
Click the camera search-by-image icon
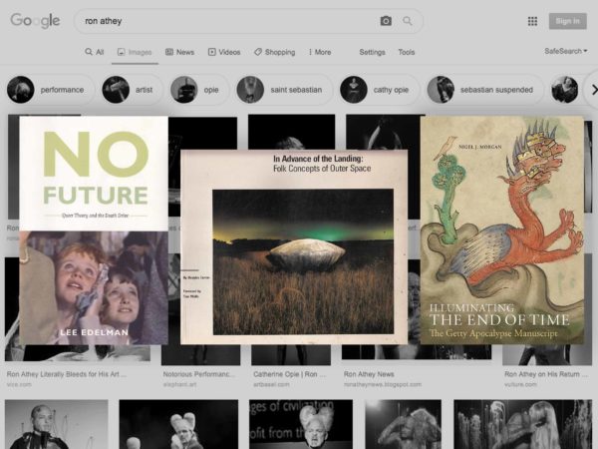(386, 21)
